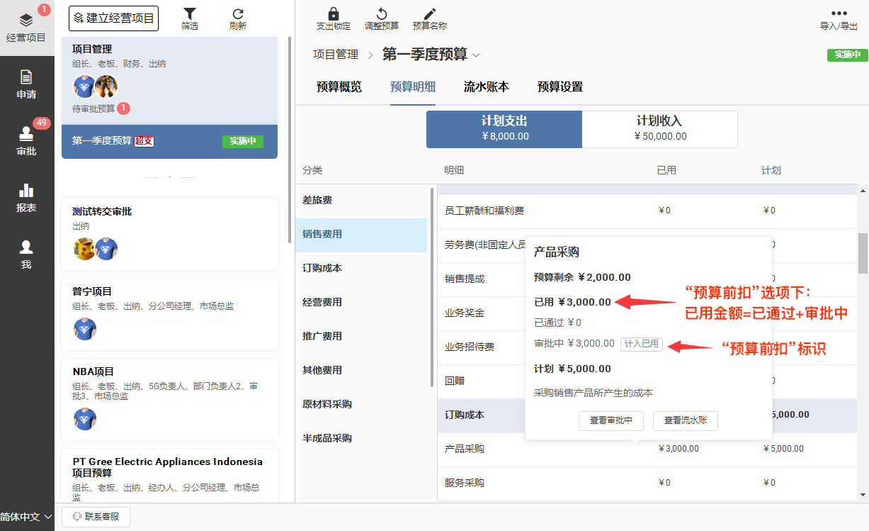The image size is (869, 531).
Task: Click the 建立经营项目 button
Action: [x=113, y=18]
